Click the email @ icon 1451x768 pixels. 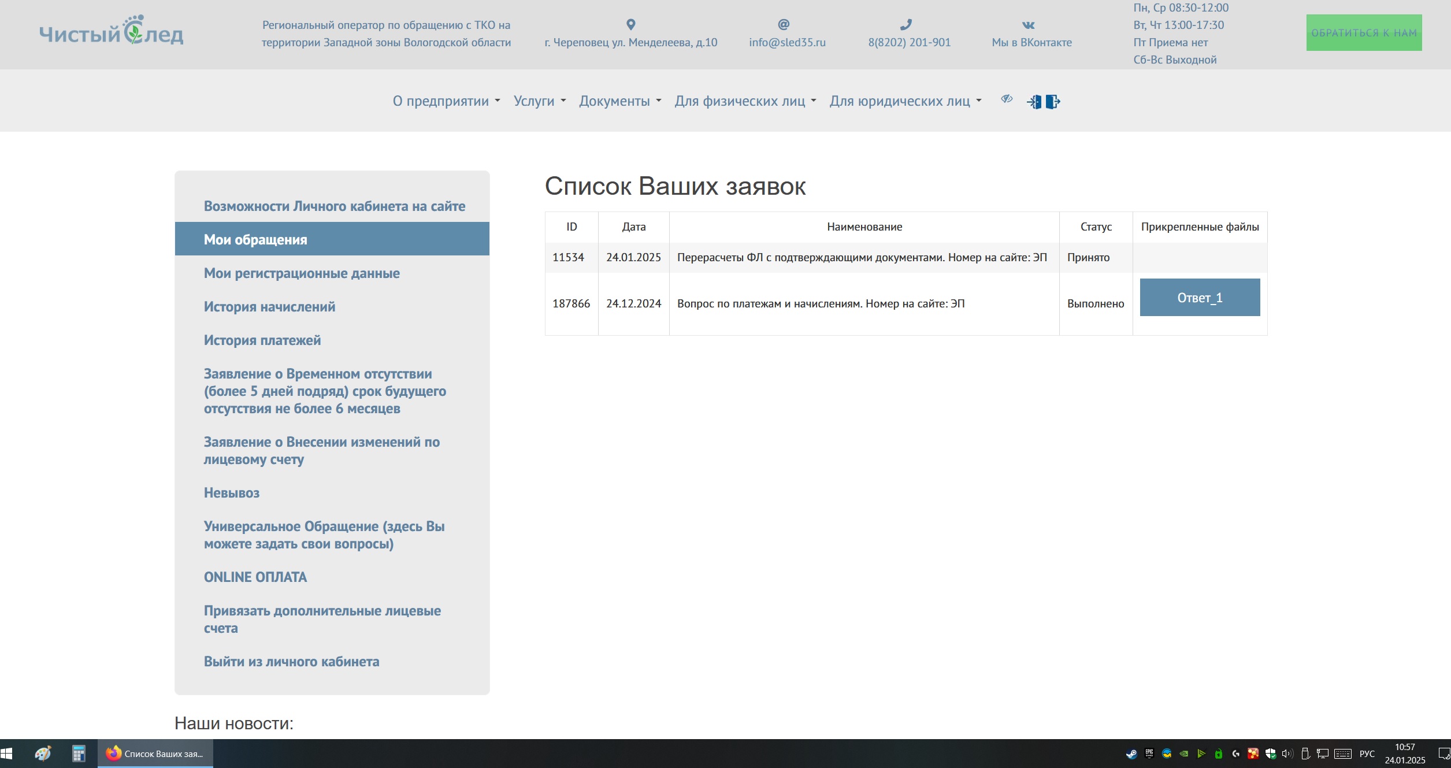coord(784,24)
